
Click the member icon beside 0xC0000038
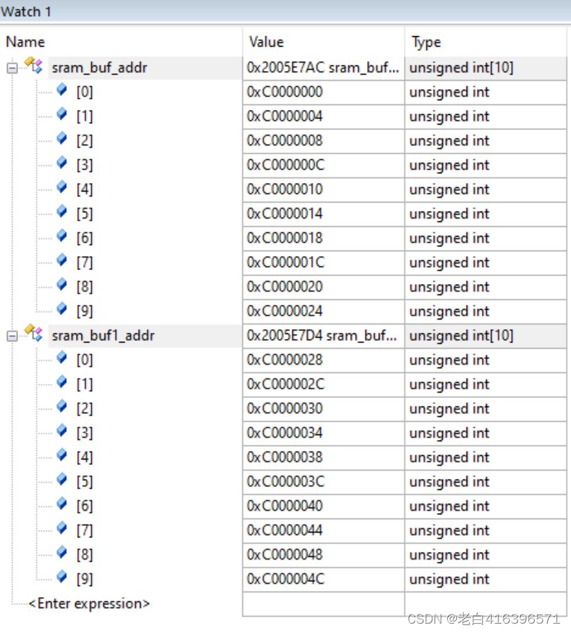[62, 455]
